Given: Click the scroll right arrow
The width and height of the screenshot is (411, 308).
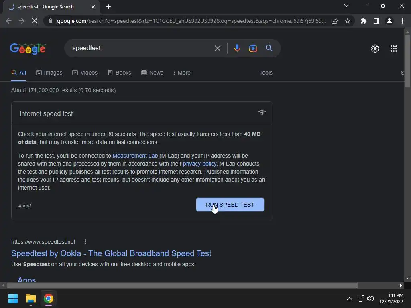Looking at the screenshot, I should [x=401, y=285].
